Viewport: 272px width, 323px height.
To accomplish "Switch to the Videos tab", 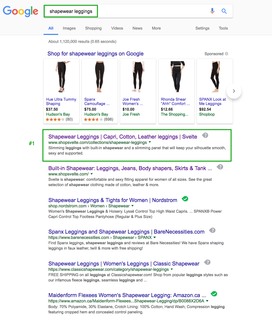I will (117, 28).
